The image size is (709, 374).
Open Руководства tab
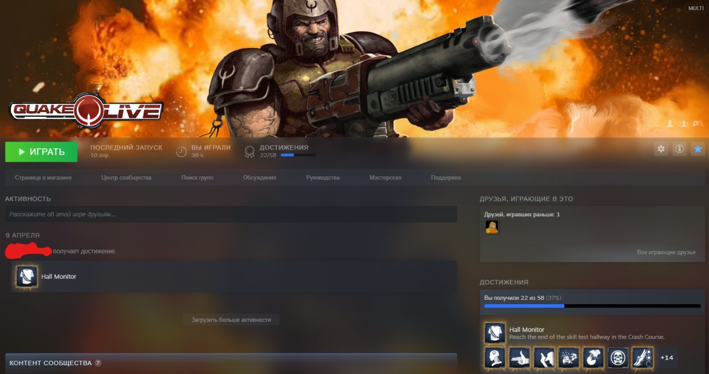(323, 178)
